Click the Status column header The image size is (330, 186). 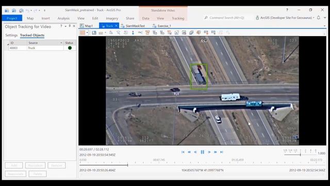pyautogui.click(x=69, y=43)
